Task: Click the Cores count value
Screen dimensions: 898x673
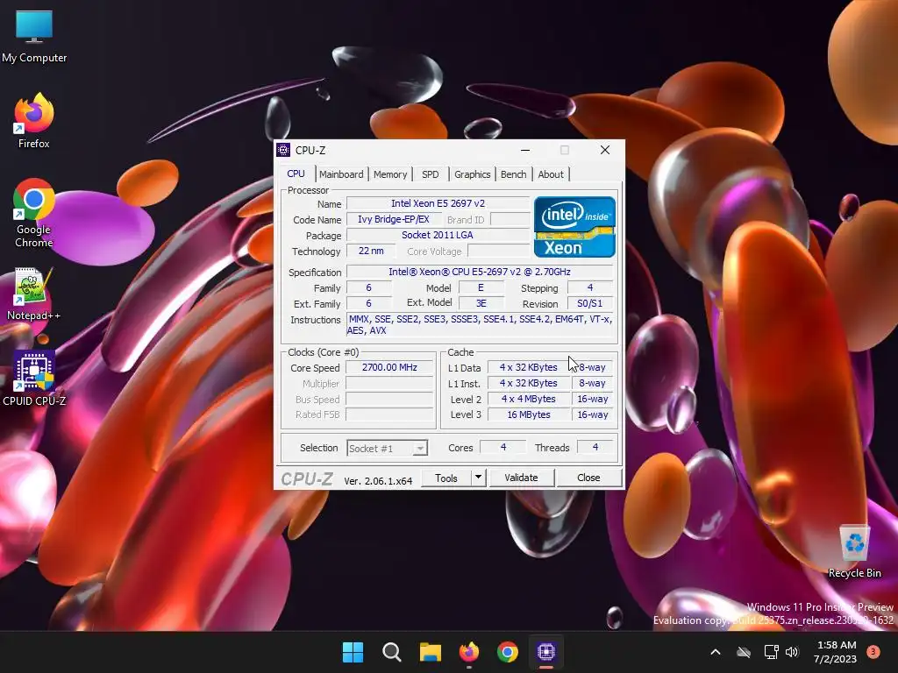Action: click(x=502, y=448)
